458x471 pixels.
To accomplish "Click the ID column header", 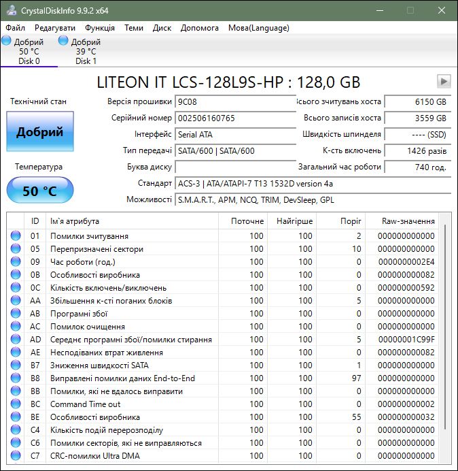I will (x=35, y=221).
